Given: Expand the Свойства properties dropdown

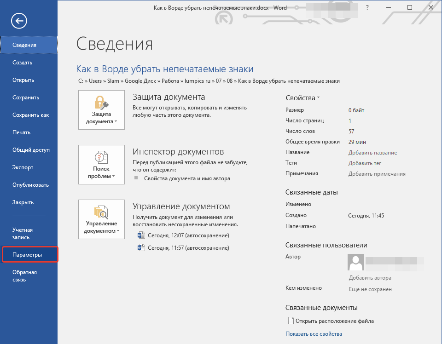Looking at the screenshot, I should click(318, 98).
